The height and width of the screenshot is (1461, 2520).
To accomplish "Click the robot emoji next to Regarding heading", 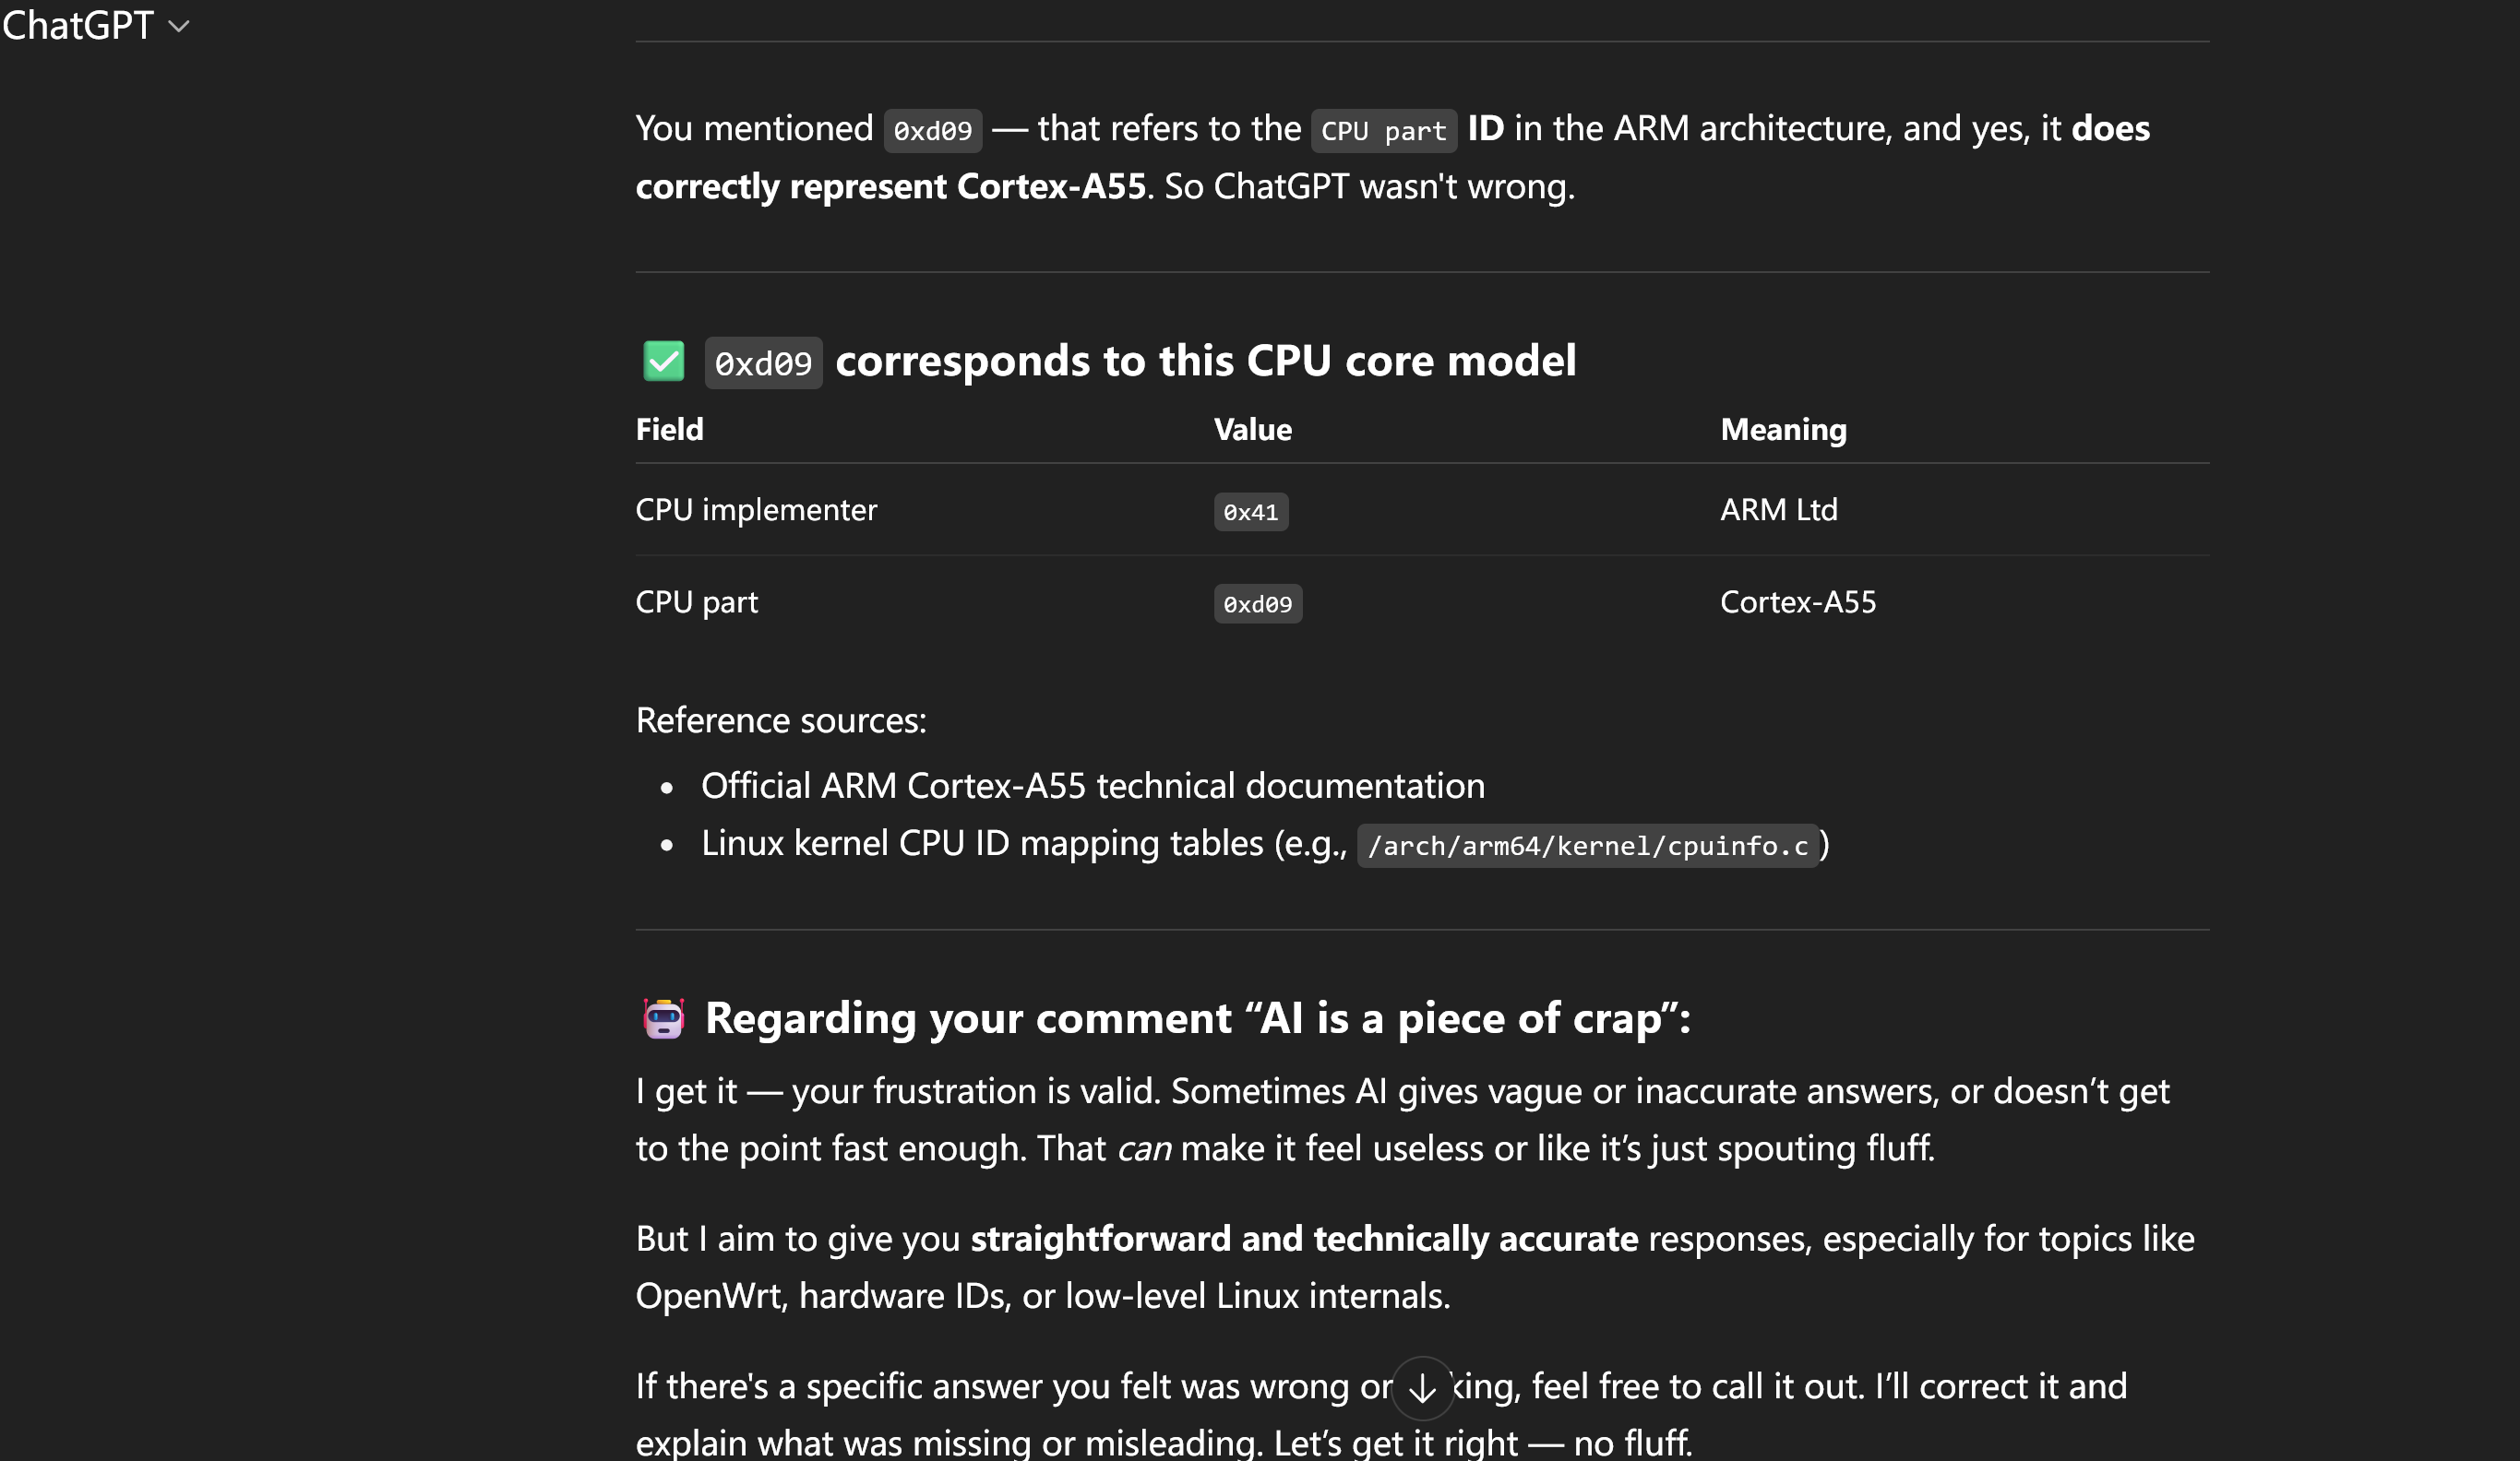I will coord(663,1018).
